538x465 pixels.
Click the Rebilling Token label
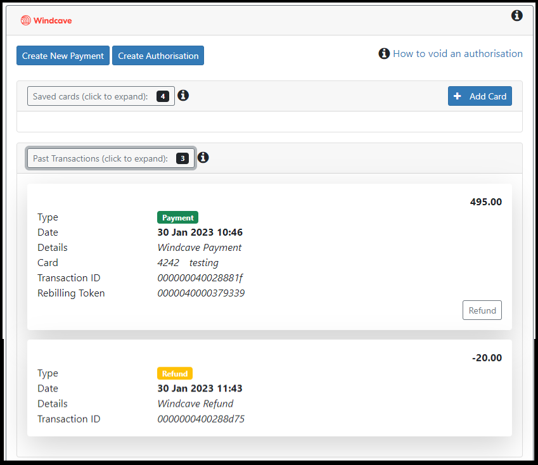click(71, 293)
